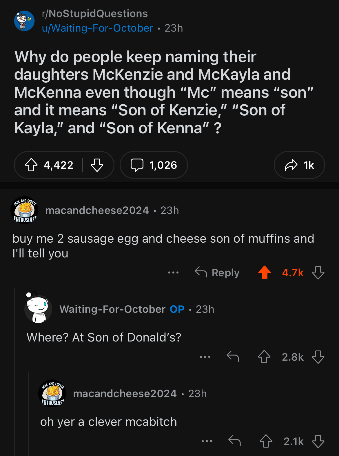Remove upvote on sausage egg comment
This screenshot has width=339, height=456.
[x=264, y=272]
